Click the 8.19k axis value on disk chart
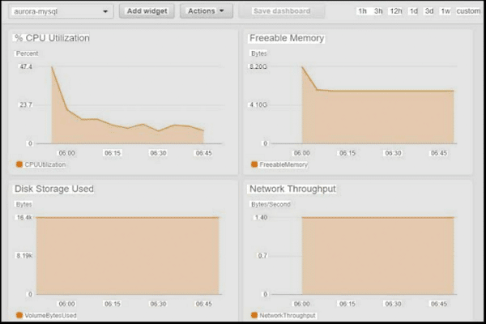Image resolution: width=486 pixels, height=324 pixels. [24, 255]
